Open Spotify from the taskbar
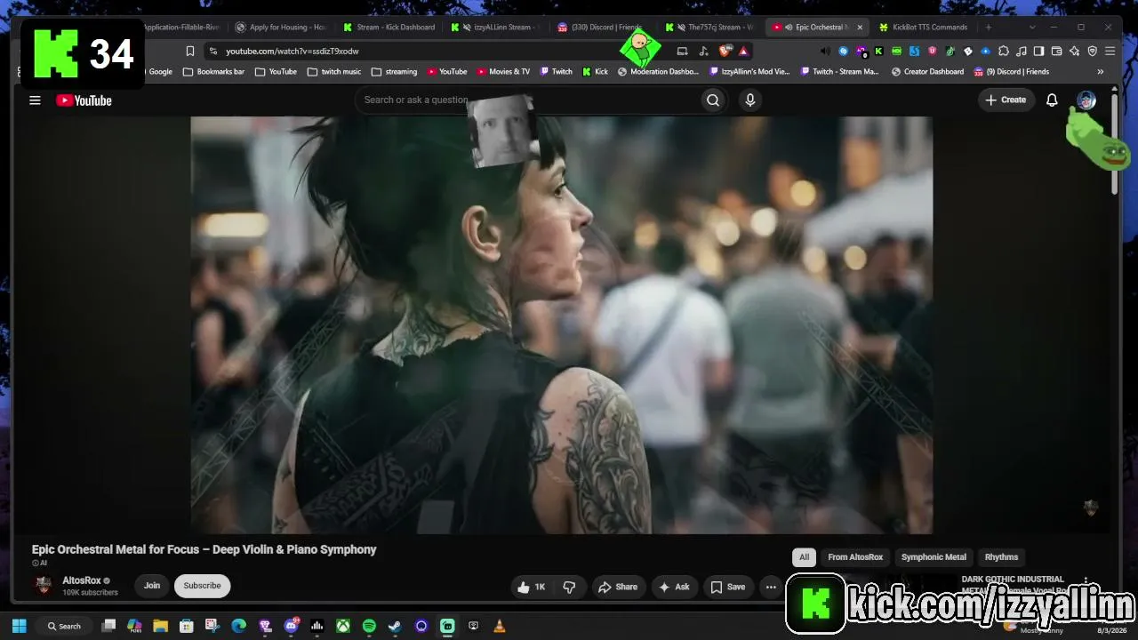This screenshot has width=1138, height=640. 369,626
